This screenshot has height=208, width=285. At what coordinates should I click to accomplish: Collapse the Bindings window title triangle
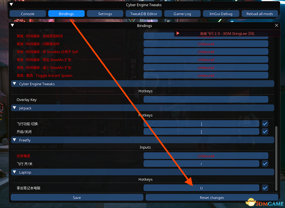point(12,25)
